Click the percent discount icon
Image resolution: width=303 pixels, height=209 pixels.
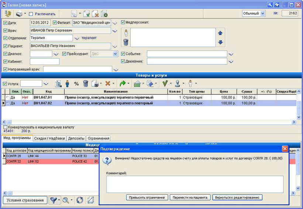[x=76, y=84]
